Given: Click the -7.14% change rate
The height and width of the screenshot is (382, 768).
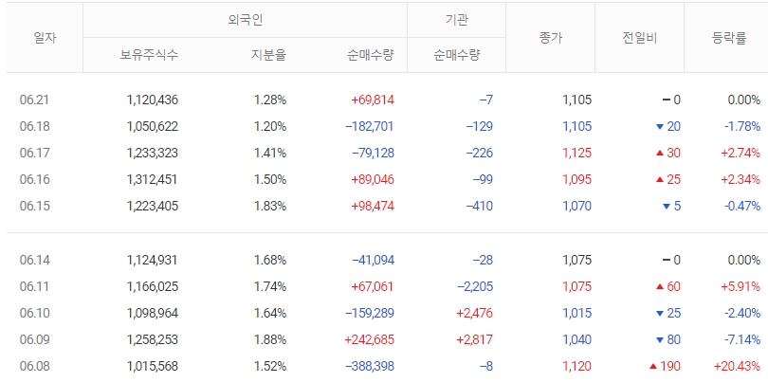Looking at the screenshot, I should [x=742, y=339].
